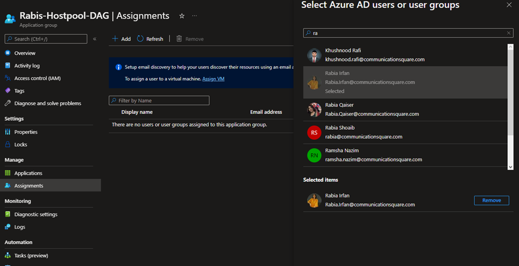Click the user list scrollbar track

tap(510, 107)
